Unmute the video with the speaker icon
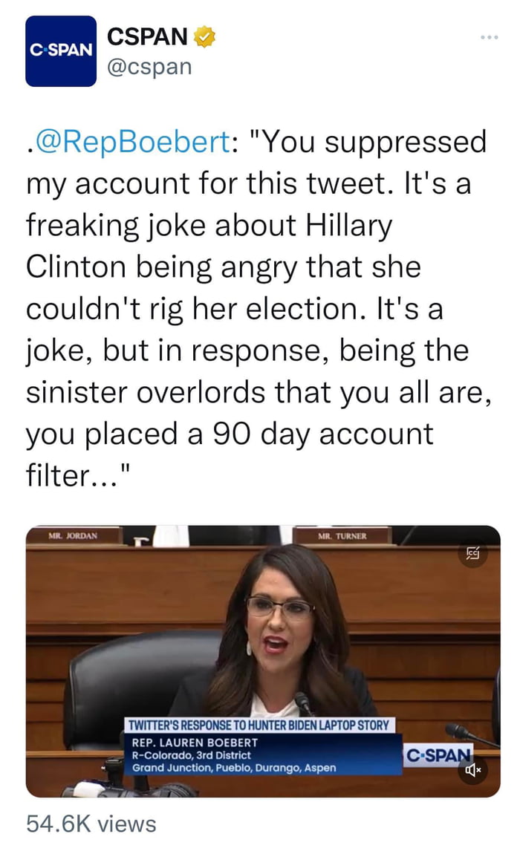This screenshot has height=845, width=520. (473, 770)
